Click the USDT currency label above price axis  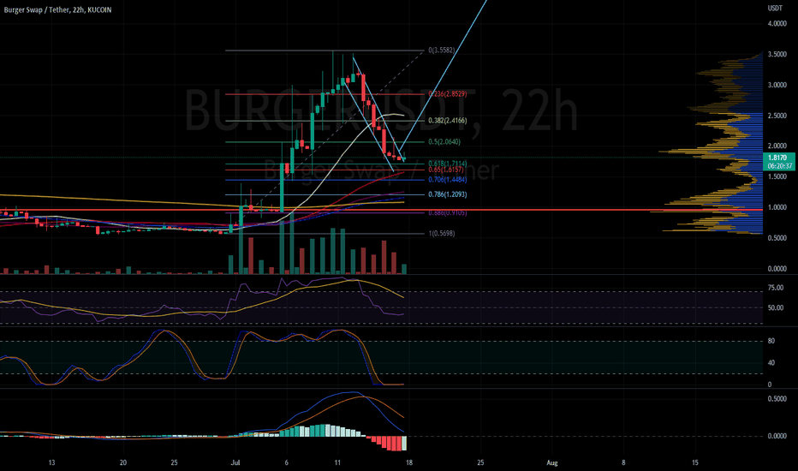click(x=775, y=9)
